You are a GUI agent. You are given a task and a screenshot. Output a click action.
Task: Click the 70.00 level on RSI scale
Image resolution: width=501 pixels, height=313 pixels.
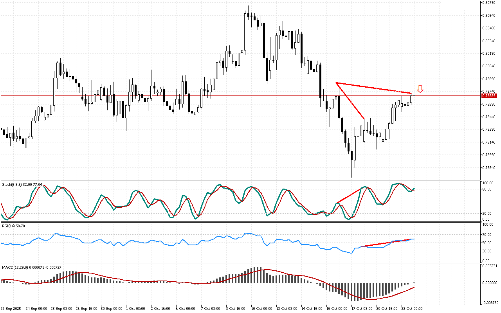click(x=487, y=235)
